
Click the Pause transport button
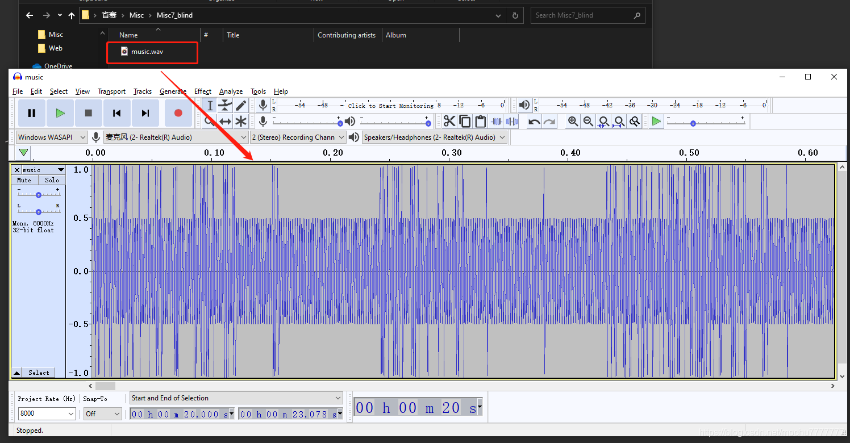[32, 113]
